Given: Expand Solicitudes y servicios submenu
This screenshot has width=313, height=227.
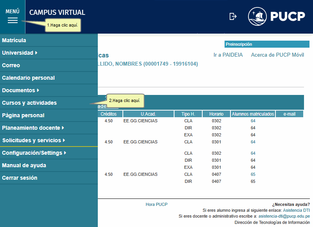Looking at the screenshot, I should tap(49, 140).
